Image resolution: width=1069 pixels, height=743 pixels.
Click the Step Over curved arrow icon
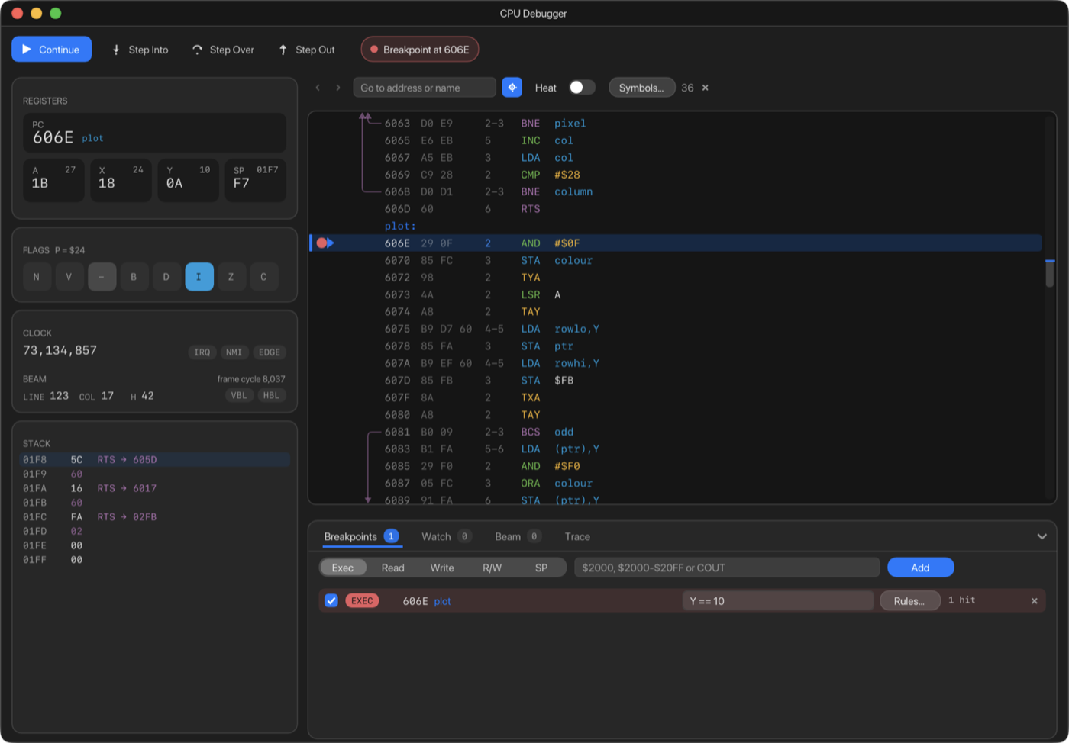tap(197, 50)
